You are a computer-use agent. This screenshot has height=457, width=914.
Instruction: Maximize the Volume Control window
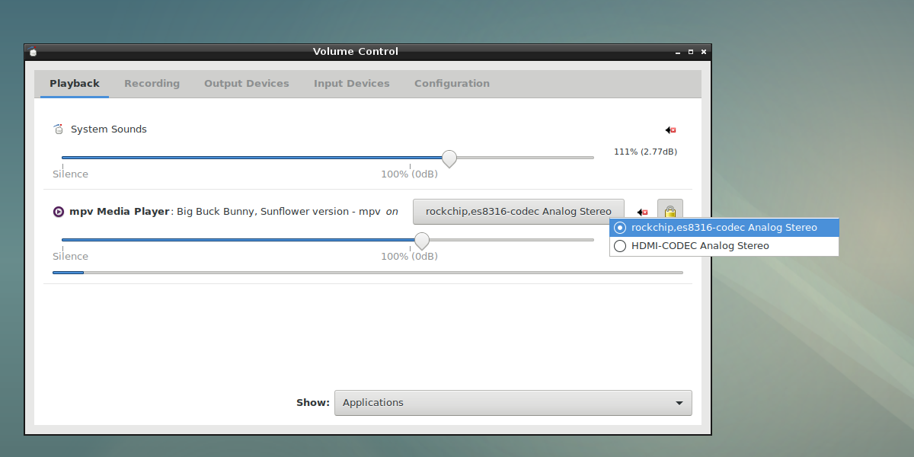(691, 52)
